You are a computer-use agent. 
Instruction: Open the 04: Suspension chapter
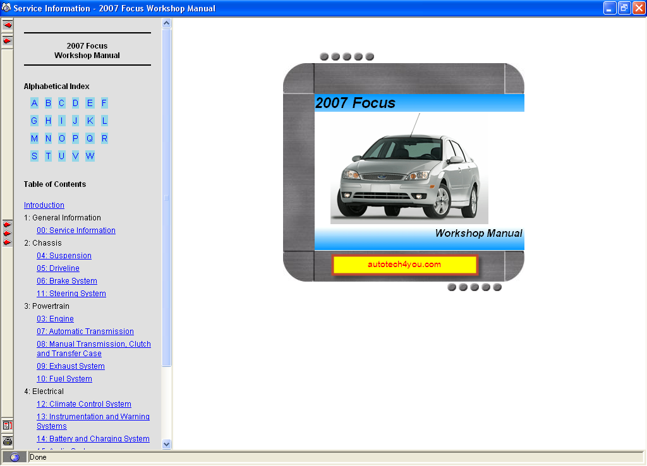click(x=64, y=255)
